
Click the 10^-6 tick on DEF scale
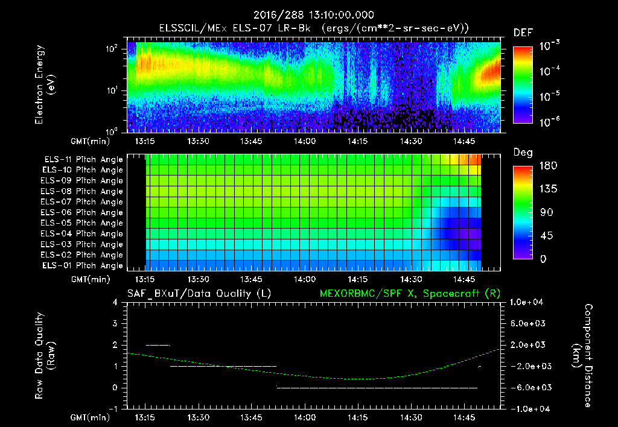point(550,122)
